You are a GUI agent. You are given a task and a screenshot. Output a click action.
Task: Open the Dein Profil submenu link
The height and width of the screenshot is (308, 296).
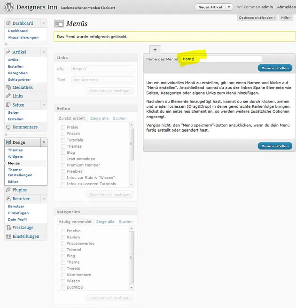point(17,220)
